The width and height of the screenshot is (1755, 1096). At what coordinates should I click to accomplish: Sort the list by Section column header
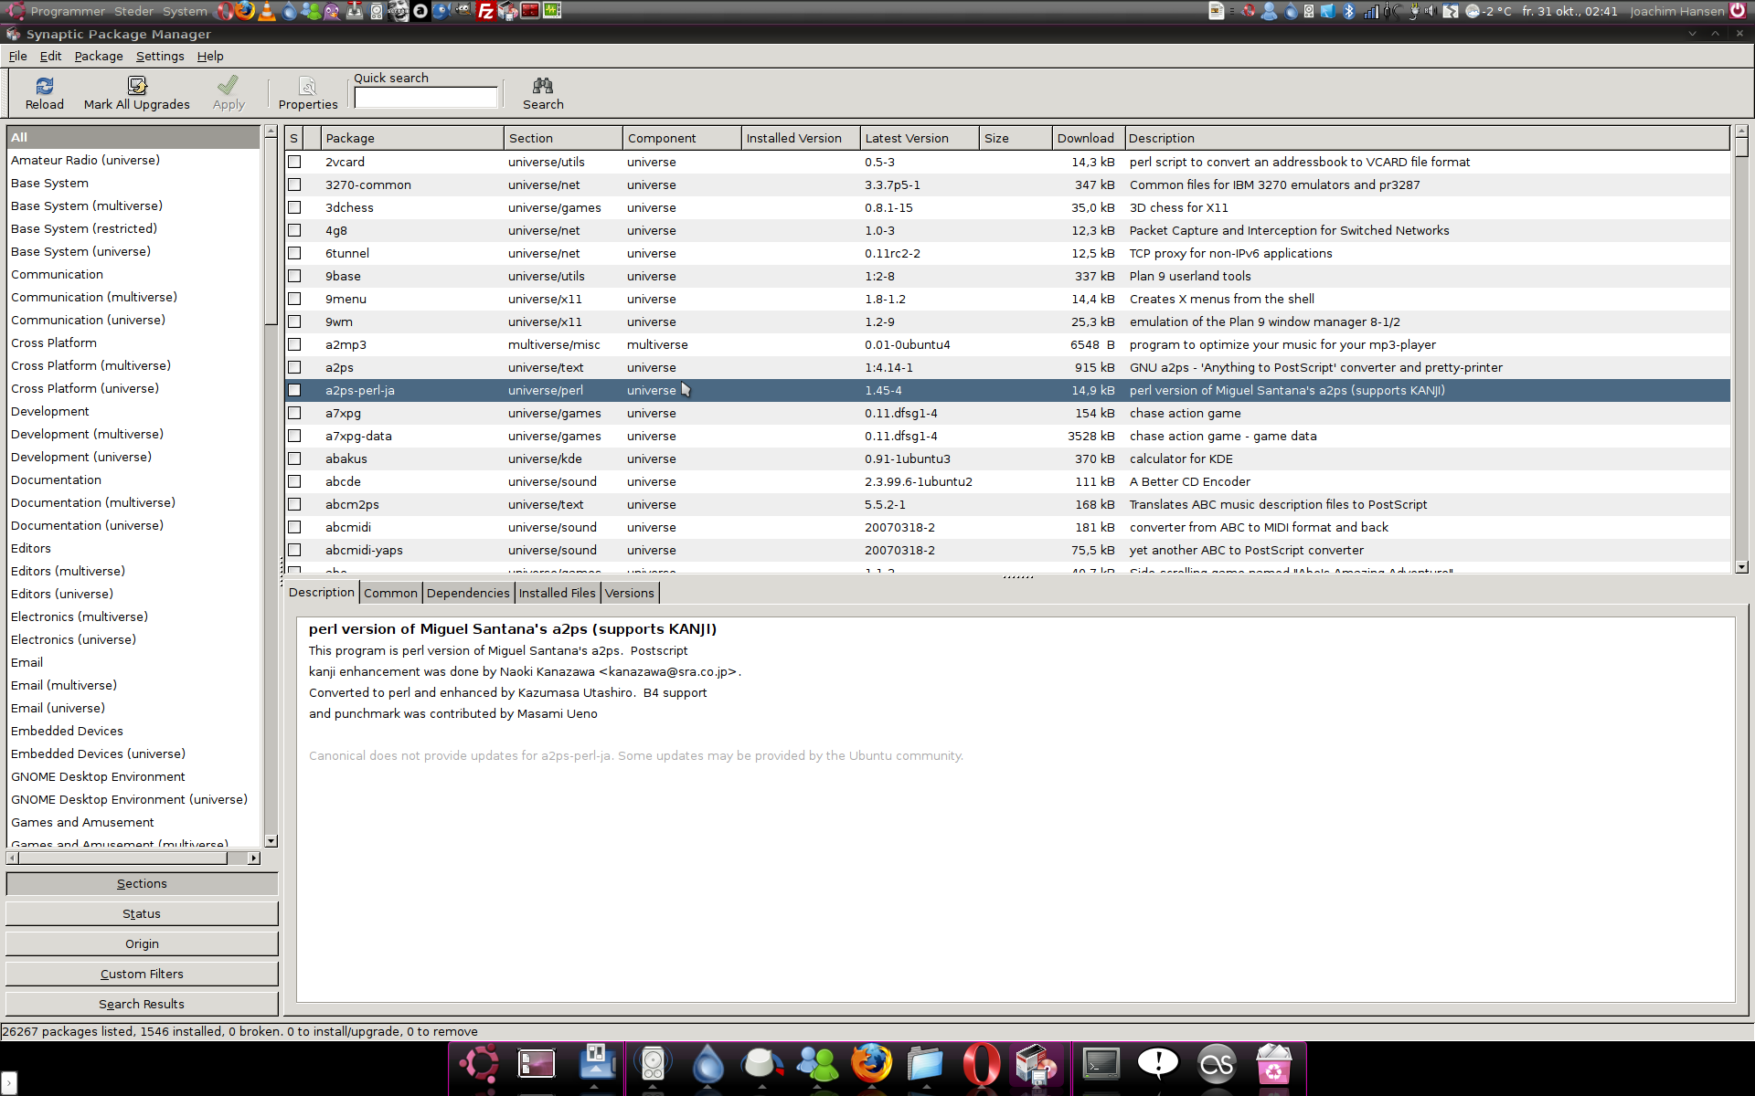pos(562,138)
